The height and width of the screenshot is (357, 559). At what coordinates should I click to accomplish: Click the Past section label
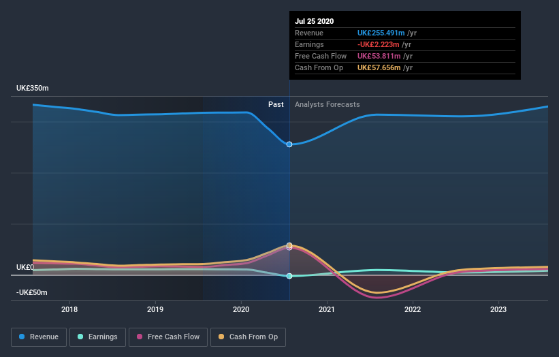pyautogui.click(x=276, y=104)
